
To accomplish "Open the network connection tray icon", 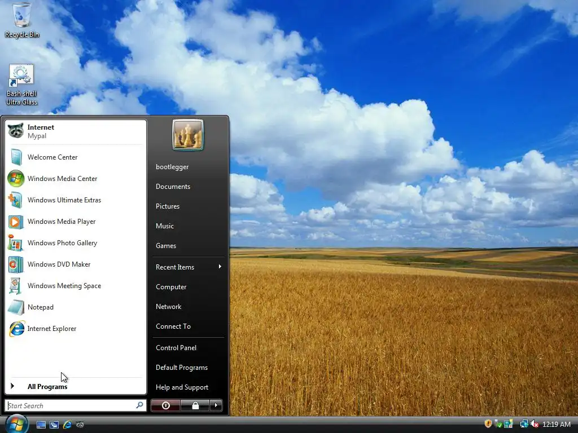I will click(524, 424).
